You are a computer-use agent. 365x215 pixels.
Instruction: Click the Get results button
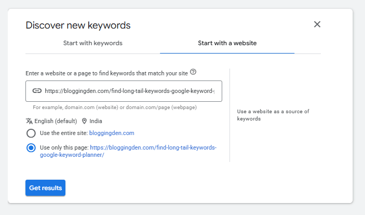click(x=45, y=188)
